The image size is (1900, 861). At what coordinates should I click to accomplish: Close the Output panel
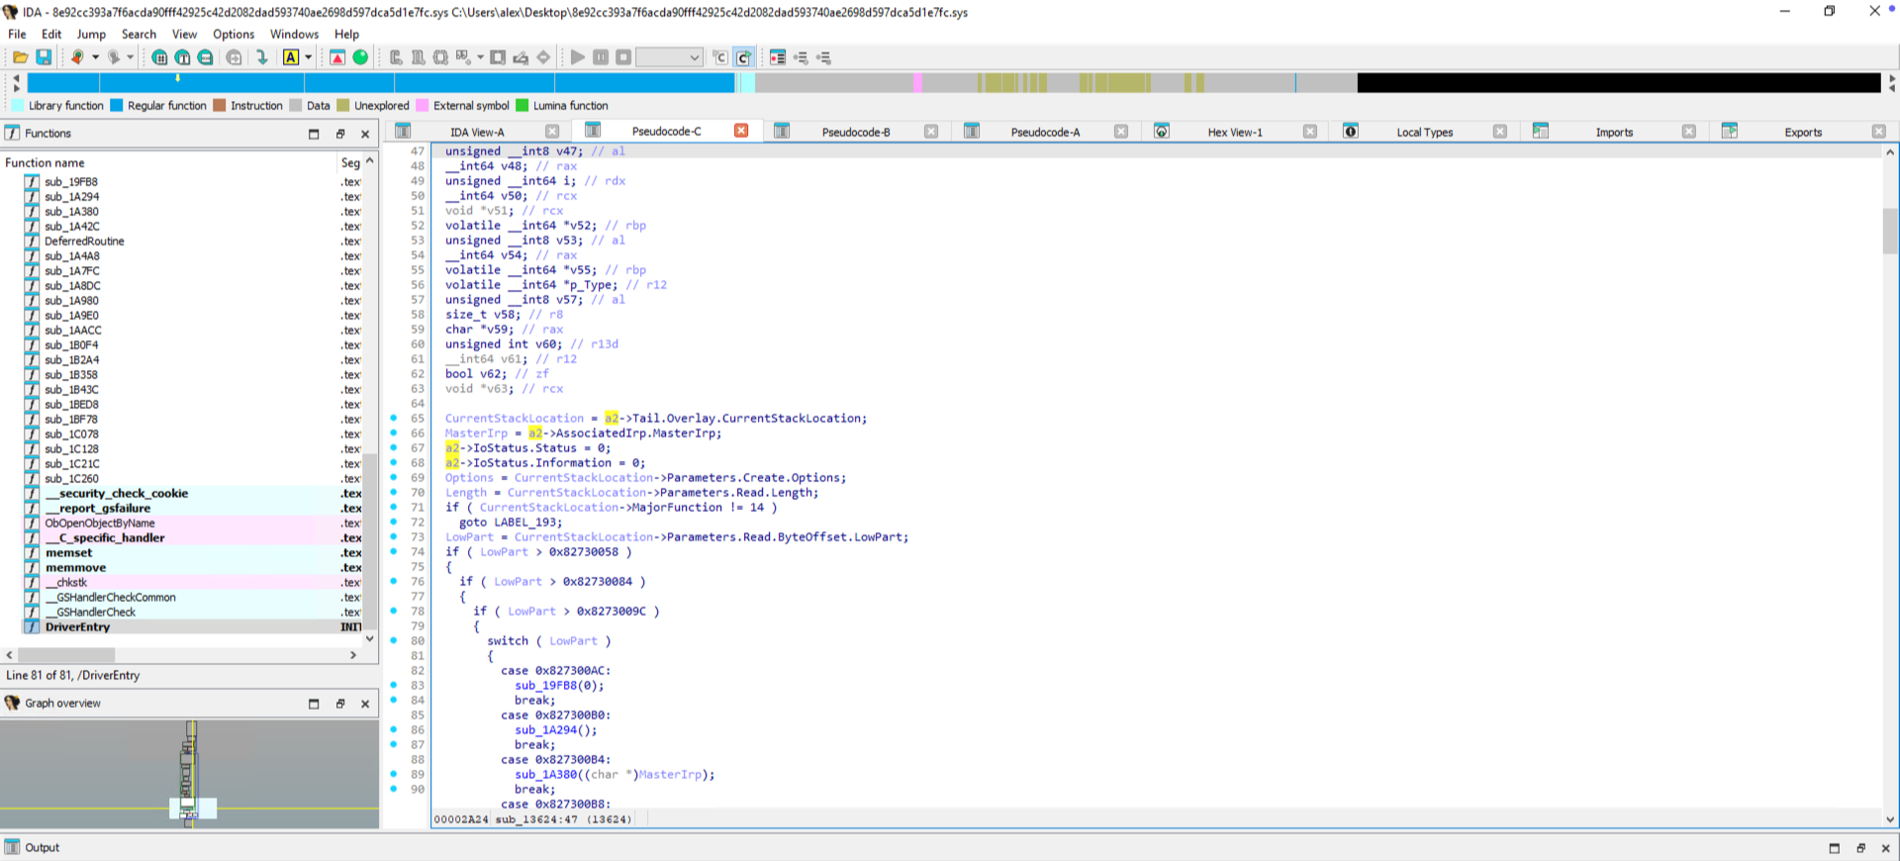(1885, 848)
